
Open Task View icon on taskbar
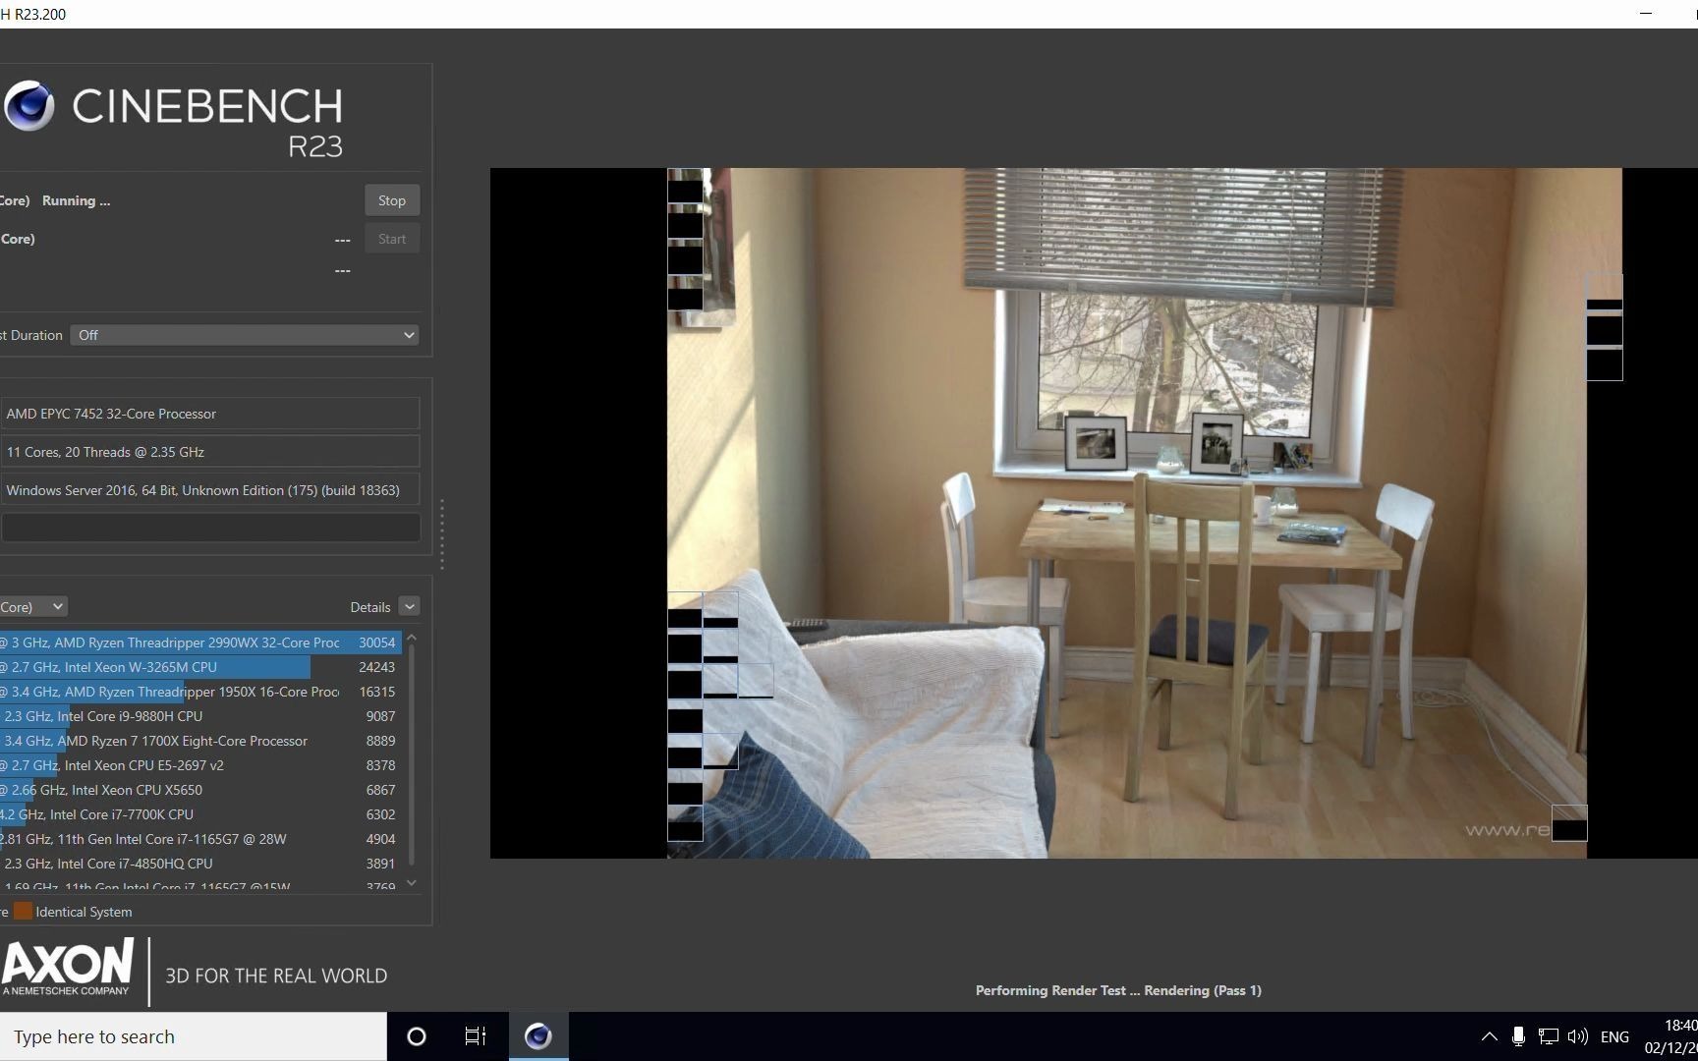476,1036
